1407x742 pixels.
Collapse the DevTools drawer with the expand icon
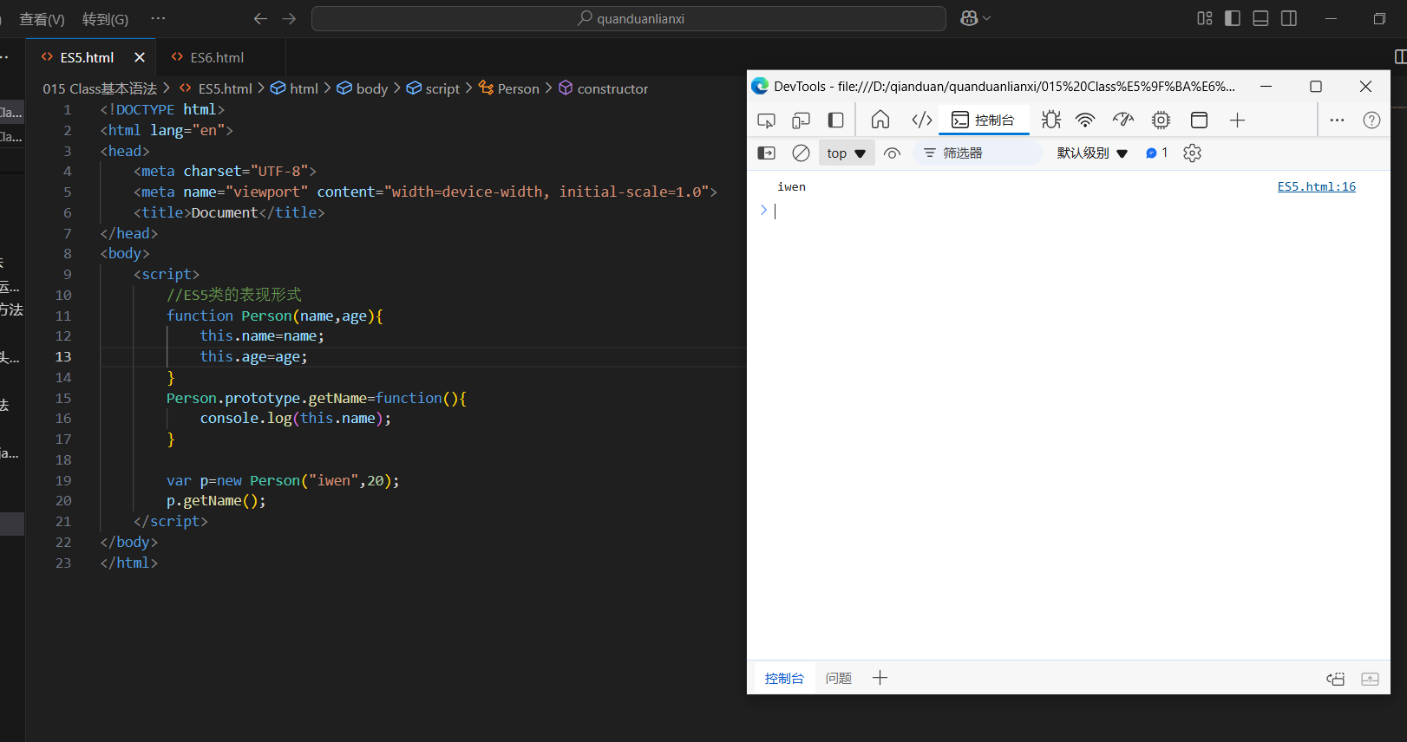(1370, 679)
